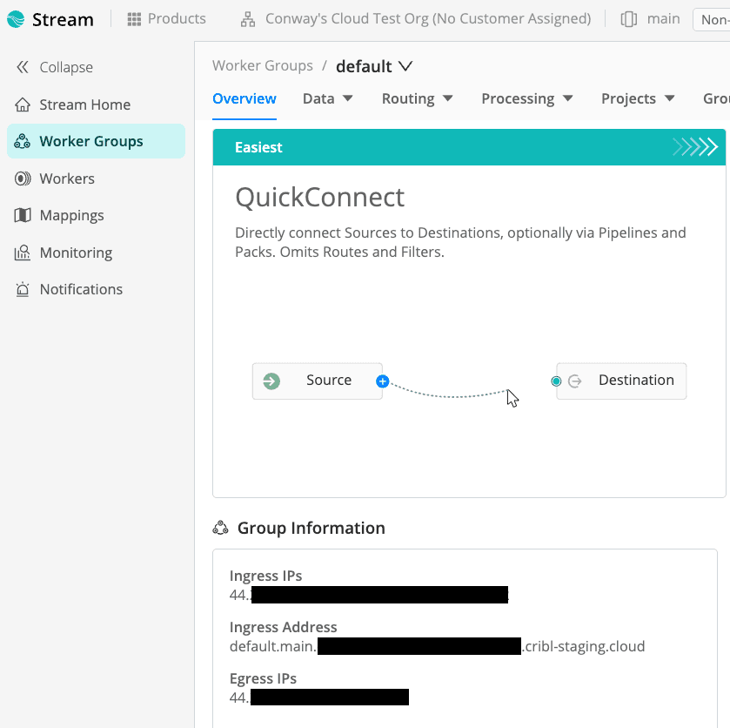This screenshot has width=730, height=728.
Task: Open the Projects menu tab
Action: coord(638,98)
